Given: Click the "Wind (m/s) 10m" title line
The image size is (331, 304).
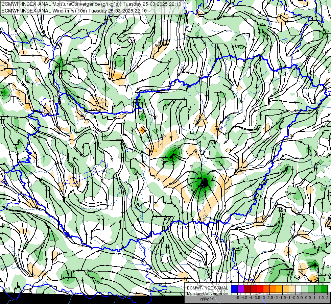Looking at the screenshot, I should (74, 10).
